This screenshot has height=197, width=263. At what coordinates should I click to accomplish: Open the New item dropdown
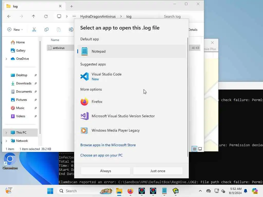pyautogui.click(x=15, y=30)
